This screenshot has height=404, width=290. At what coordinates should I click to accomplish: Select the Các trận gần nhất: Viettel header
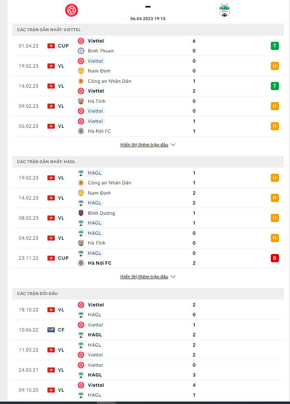(x=148, y=30)
